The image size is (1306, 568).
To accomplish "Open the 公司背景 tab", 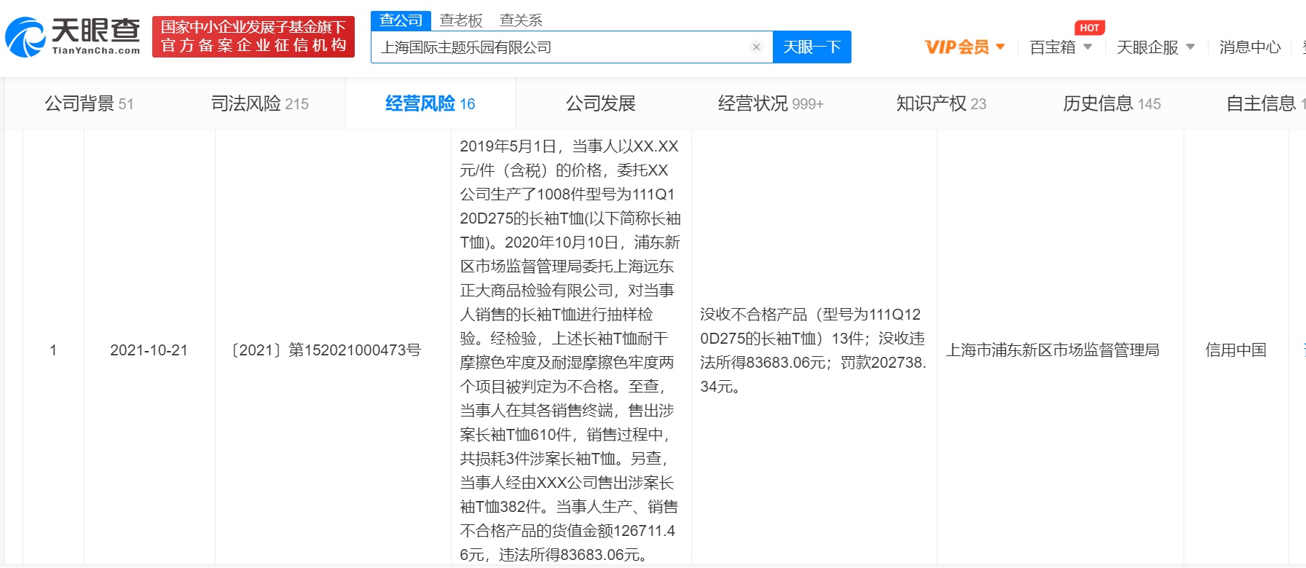I will click(x=89, y=103).
